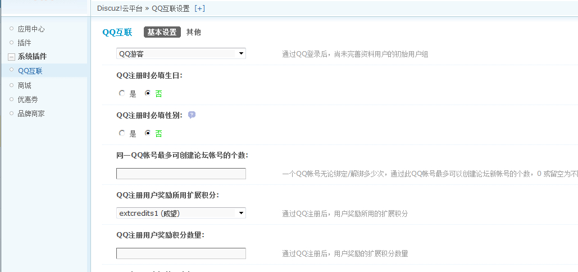Click the QQ互联设置 breadcrumb text
Screen dimensions: 578x272
coord(171,8)
